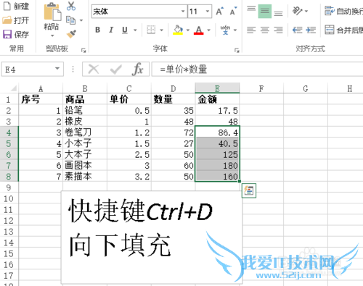Click cell containing 卷笔刀
363x286 pixels.
point(85,133)
